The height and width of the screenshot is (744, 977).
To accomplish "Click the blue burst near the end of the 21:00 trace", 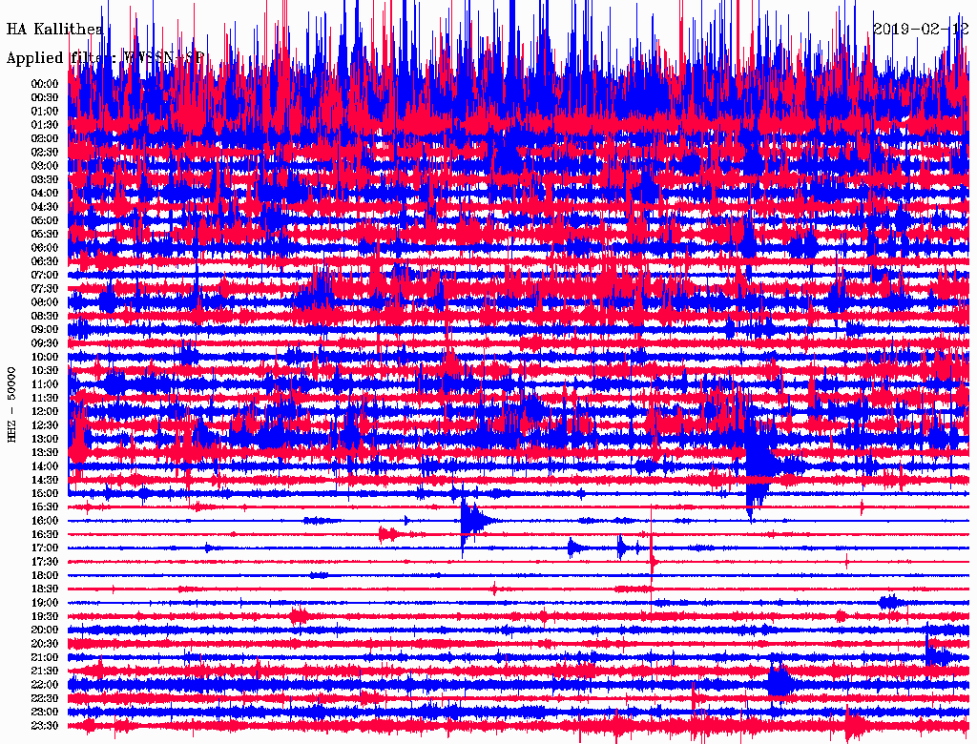I will tap(937, 656).
